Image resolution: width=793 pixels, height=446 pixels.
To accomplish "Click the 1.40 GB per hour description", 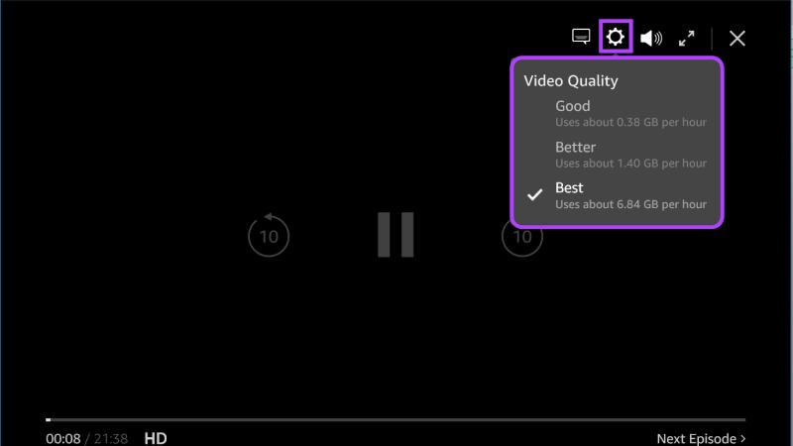I will click(630, 163).
